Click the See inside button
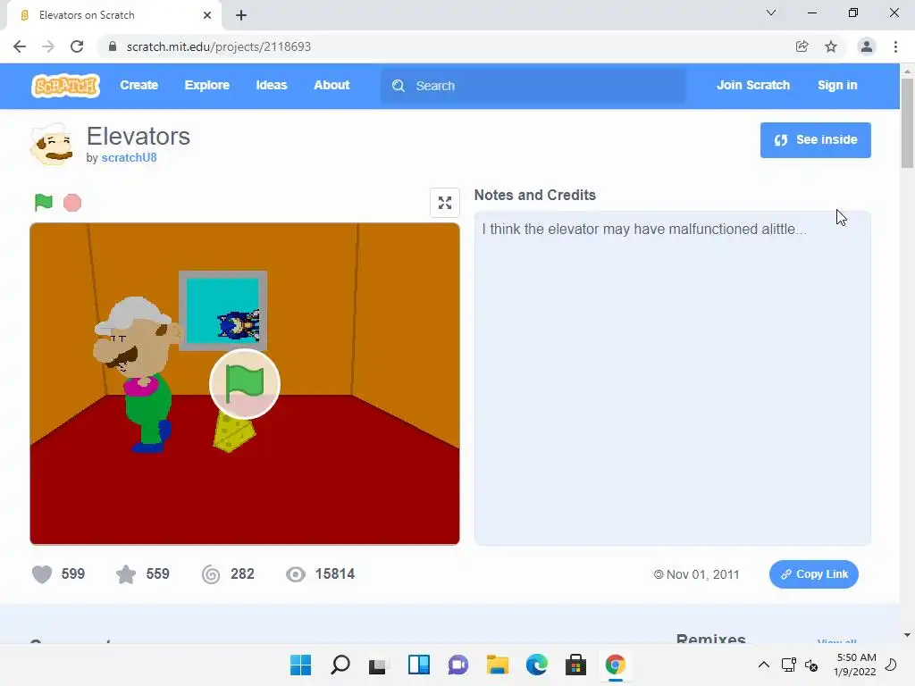This screenshot has width=915, height=686. tap(816, 140)
